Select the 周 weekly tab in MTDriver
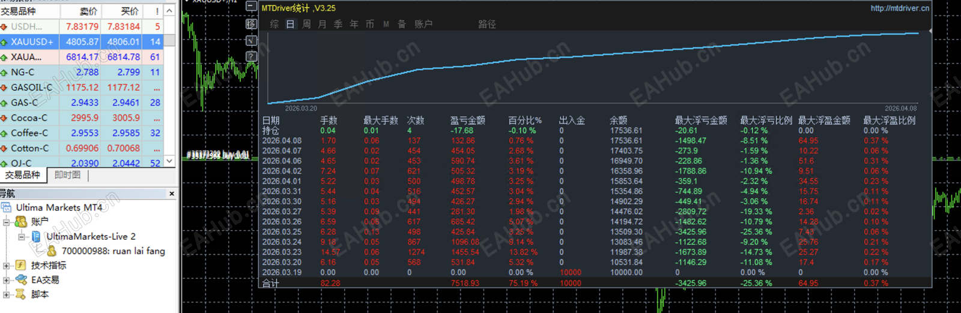The height and width of the screenshot is (313, 961). coord(306,24)
